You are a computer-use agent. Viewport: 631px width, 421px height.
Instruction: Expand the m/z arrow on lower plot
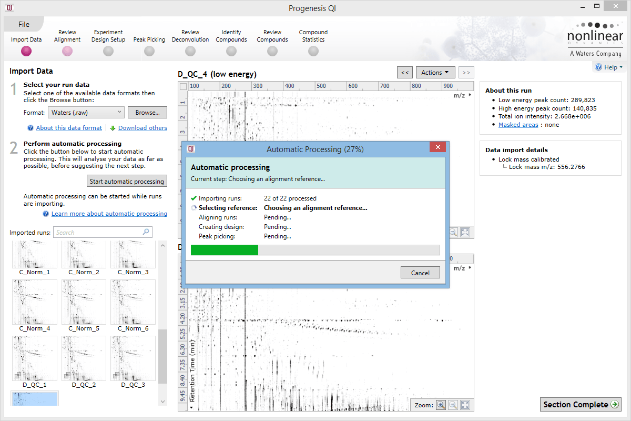coord(470,268)
